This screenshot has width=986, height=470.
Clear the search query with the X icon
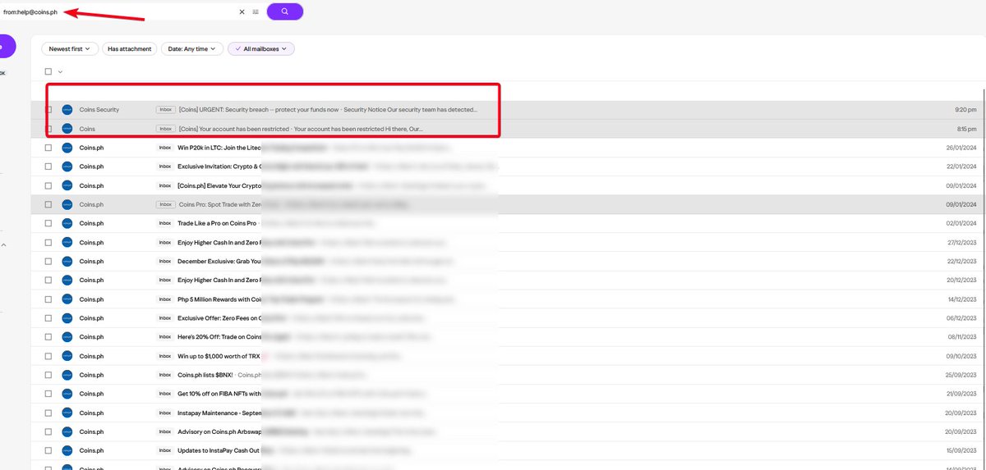(242, 11)
